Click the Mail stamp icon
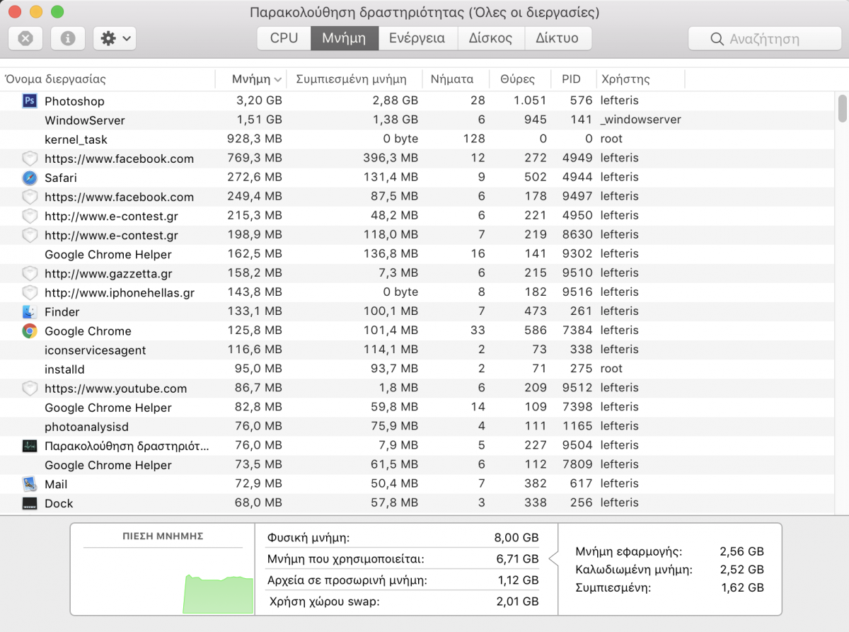The image size is (849, 632). [29, 483]
